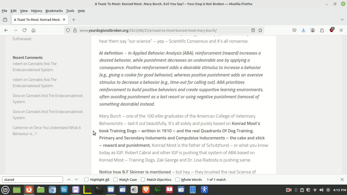Jump to previous find match
The image size is (347, 195).
[x=69, y=180]
